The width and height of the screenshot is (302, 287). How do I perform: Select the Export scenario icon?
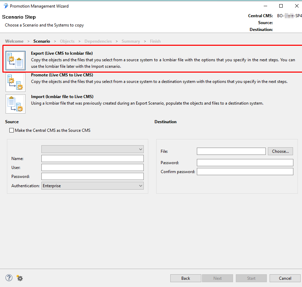pyautogui.click(x=16, y=61)
